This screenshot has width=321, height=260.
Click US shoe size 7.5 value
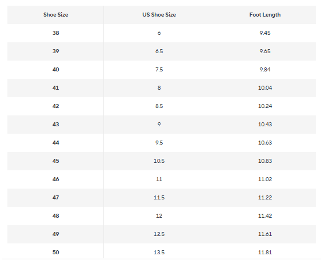pyautogui.click(x=159, y=70)
